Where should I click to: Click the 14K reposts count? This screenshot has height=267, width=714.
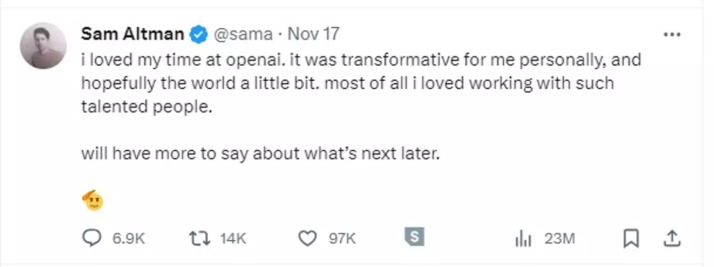pos(233,239)
